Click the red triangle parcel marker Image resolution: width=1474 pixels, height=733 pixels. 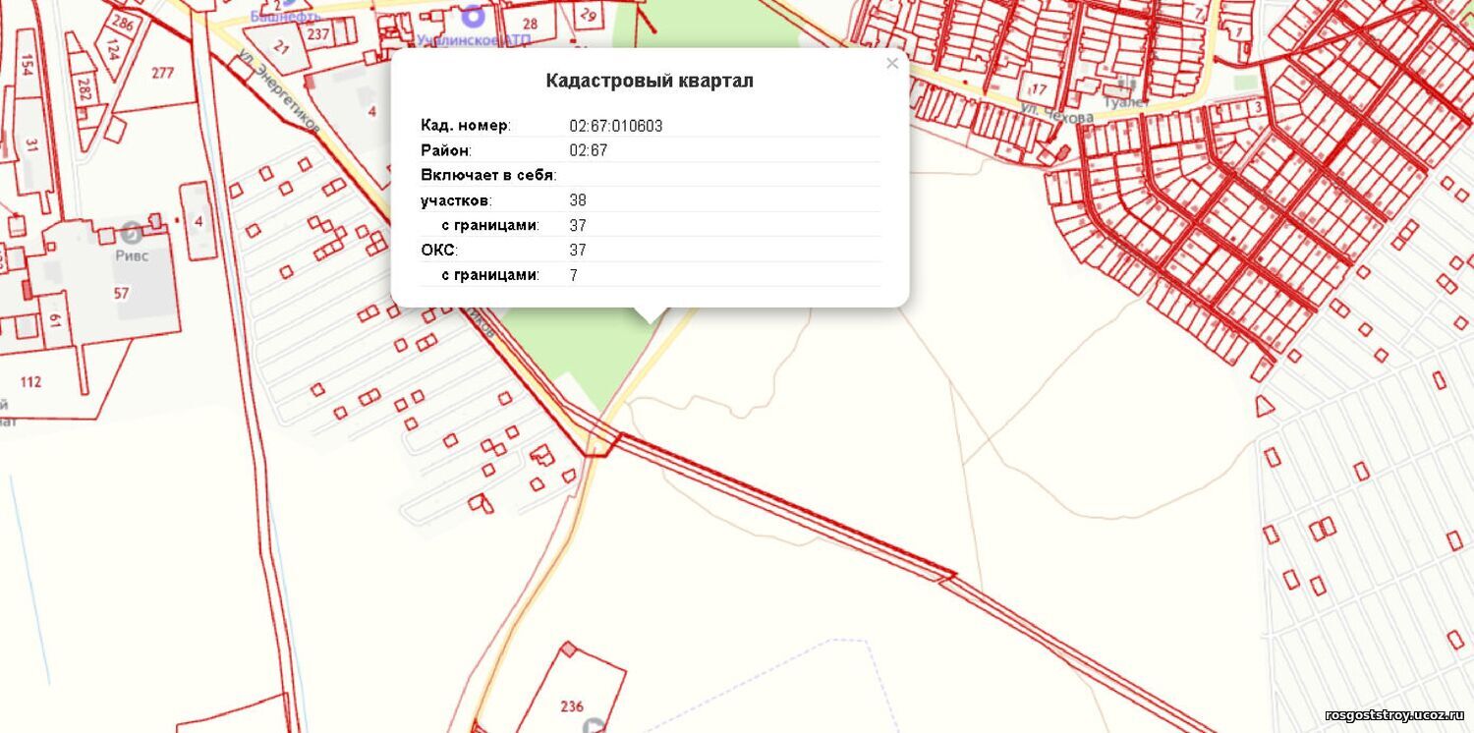tap(1265, 405)
